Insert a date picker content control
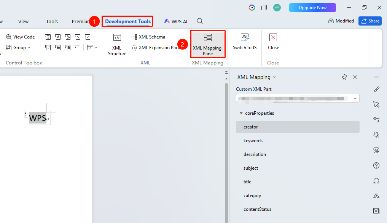387x223 pixels. click(x=68, y=48)
